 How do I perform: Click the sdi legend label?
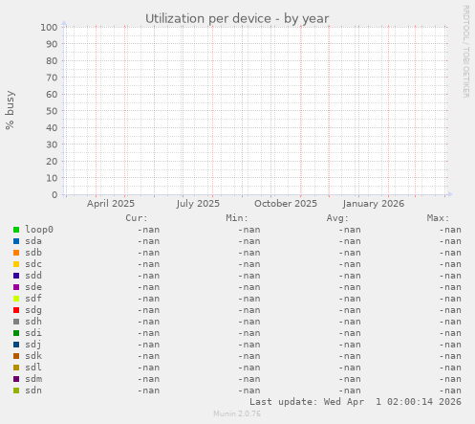(33, 333)
